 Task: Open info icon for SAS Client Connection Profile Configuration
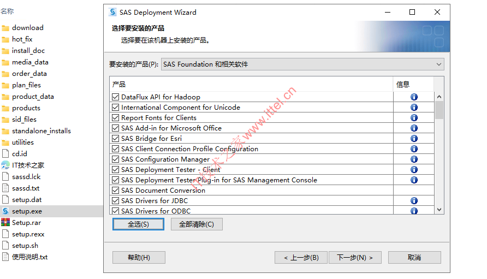[414, 149]
